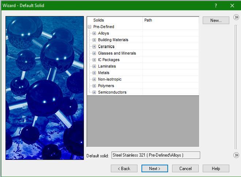
Task: Click the vertical navigator bar on right
Action: [236, 87]
